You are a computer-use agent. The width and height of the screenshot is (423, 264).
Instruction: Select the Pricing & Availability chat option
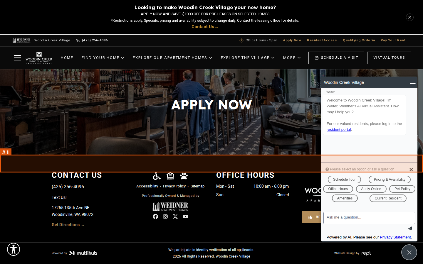coord(390,180)
